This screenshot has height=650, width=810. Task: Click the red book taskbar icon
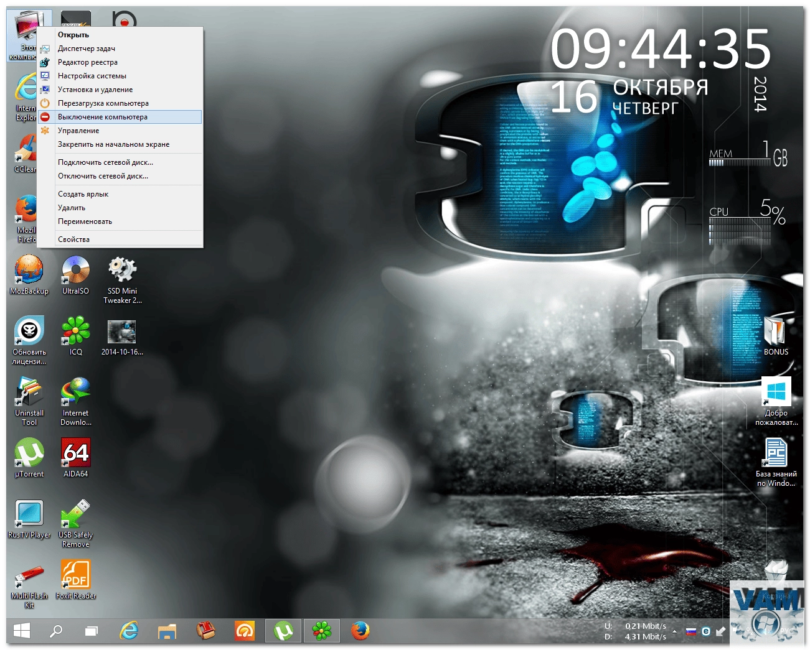(205, 631)
